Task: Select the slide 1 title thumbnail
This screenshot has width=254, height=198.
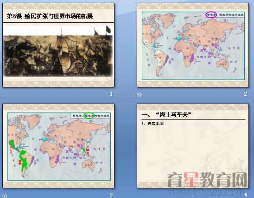Action: tap(58, 45)
